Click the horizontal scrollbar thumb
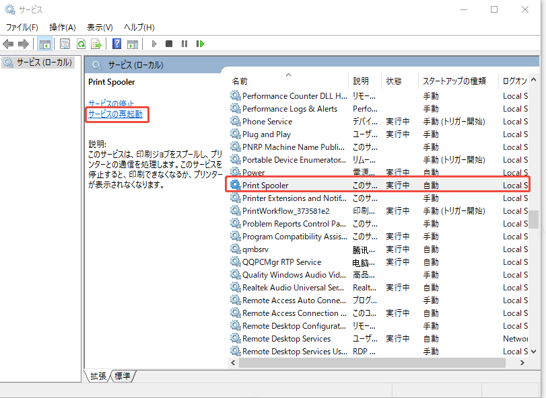546x398 pixels. [x=372, y=362]
